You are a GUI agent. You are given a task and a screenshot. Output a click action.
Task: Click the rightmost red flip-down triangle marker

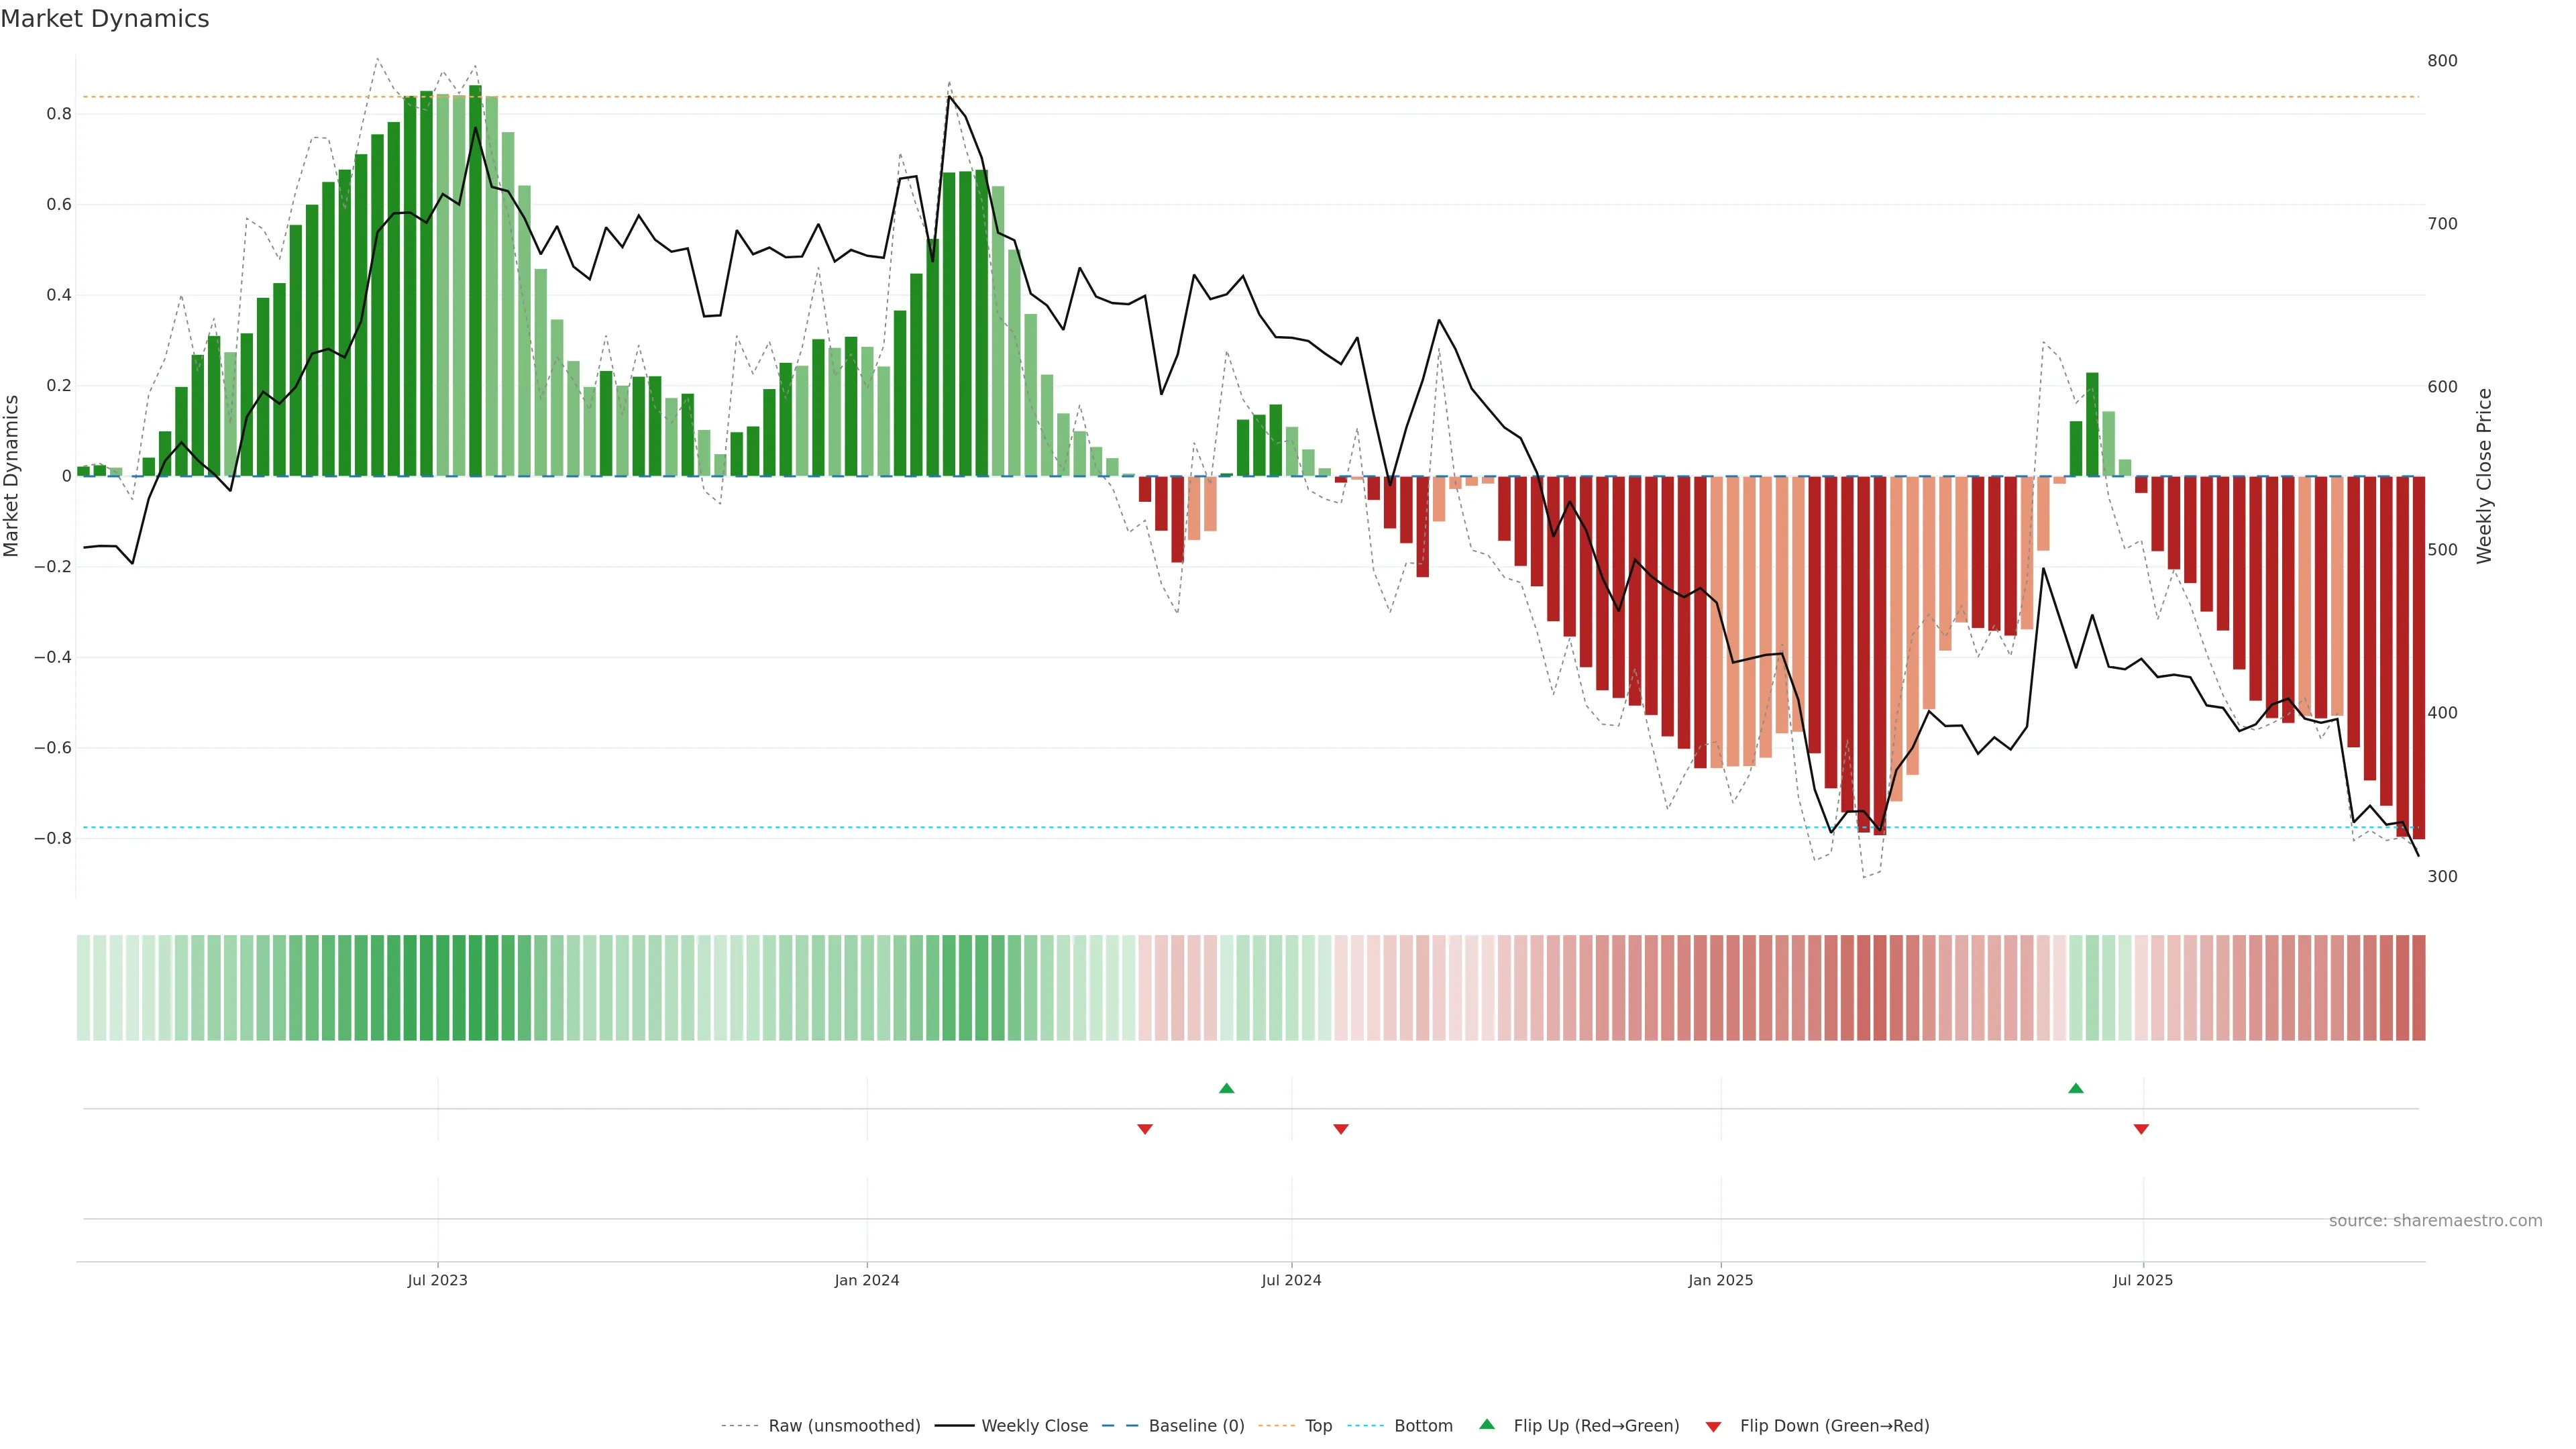click(2141, 1129)
